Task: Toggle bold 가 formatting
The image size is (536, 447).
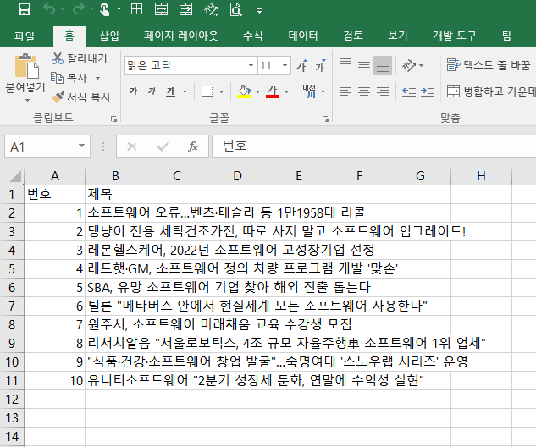Action: (134, 91)
